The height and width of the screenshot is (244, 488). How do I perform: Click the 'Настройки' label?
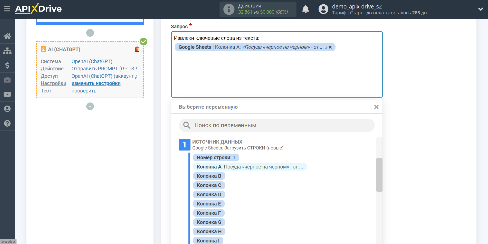[53, 83]
